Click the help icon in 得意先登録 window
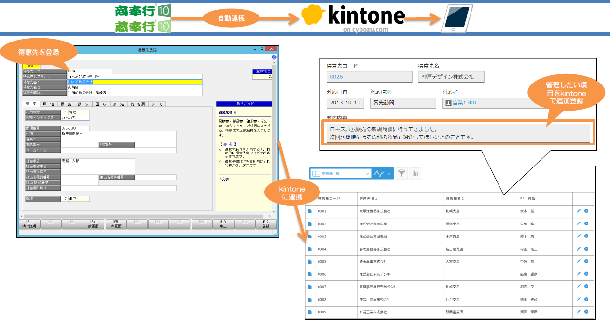This screenshot has width=610, height=321. tap(274, 57)
